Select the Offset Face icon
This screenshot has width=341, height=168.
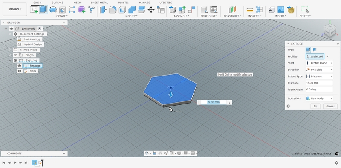point(142,9)
